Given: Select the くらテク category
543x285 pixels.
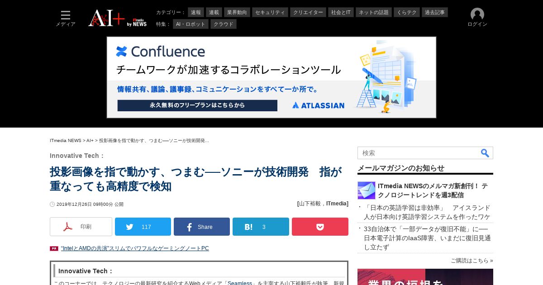Looking at the screenshot, I should 407,12.
